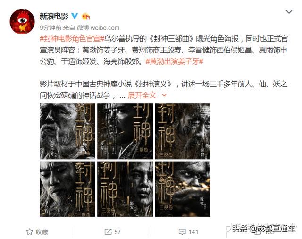Expand full text via 展开全文
The height and width of the screenshot is (239, 302).
point(142,95)
